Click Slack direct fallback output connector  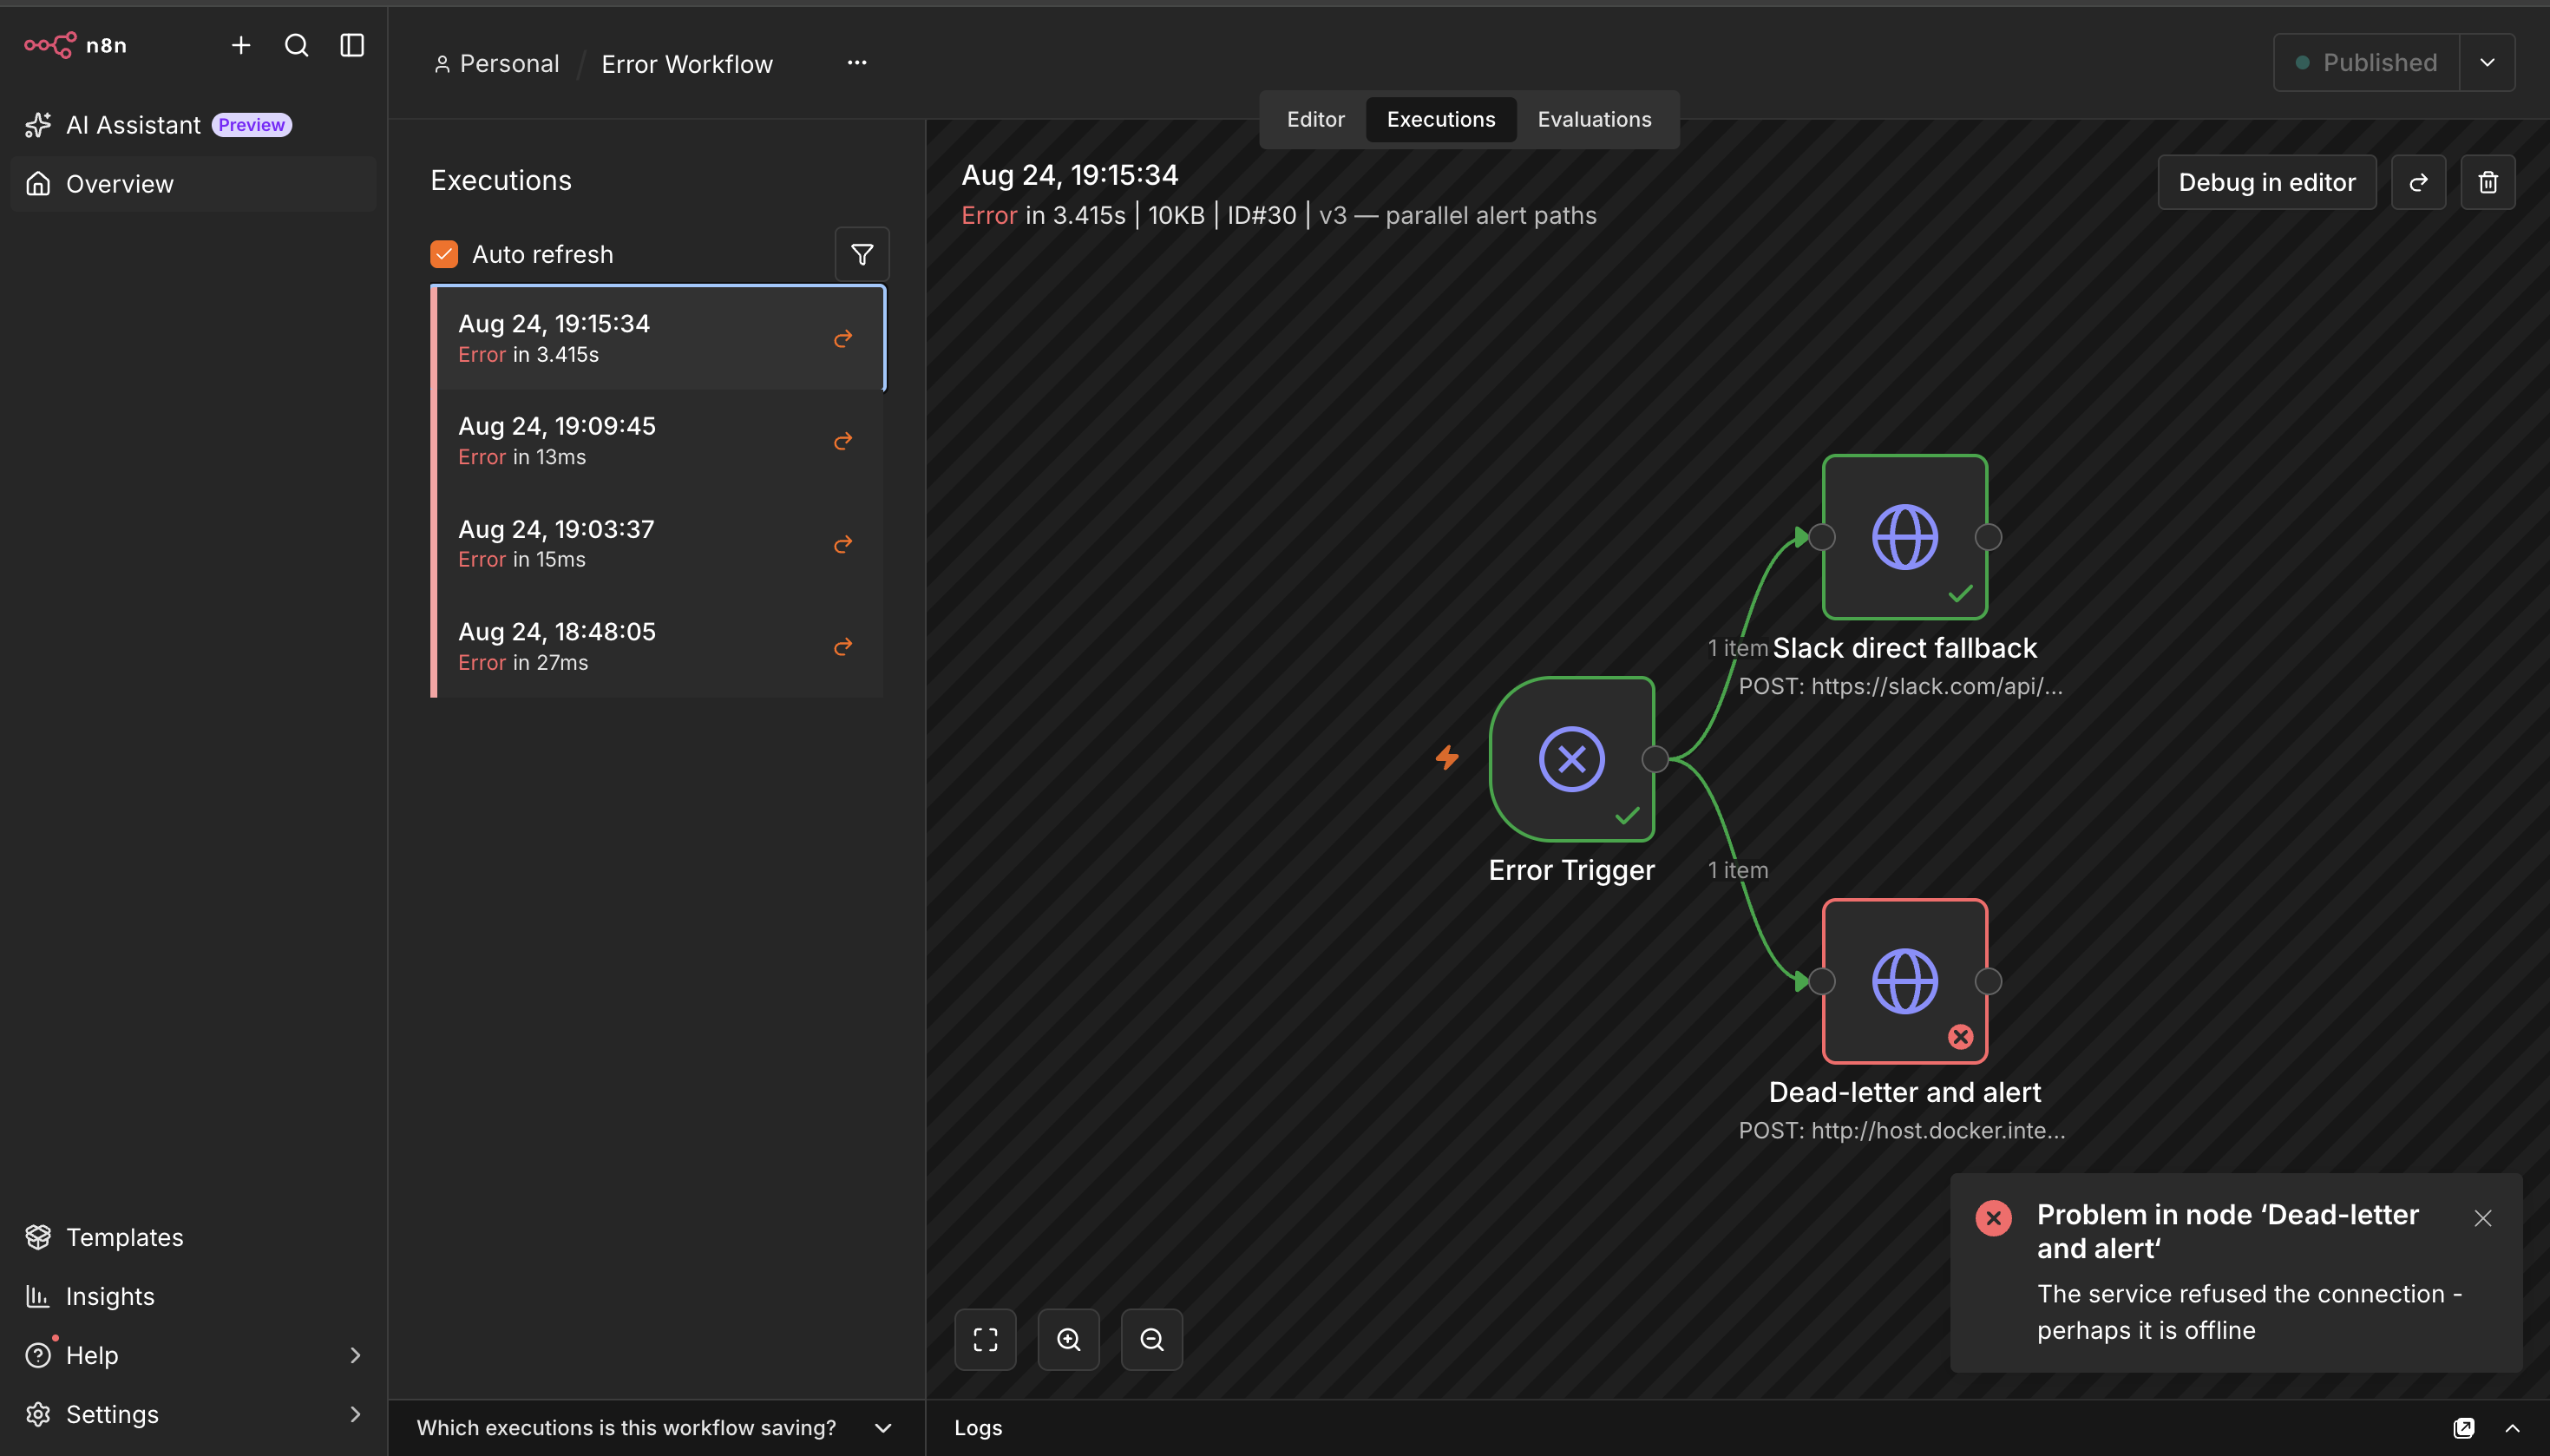point(1989,537)
